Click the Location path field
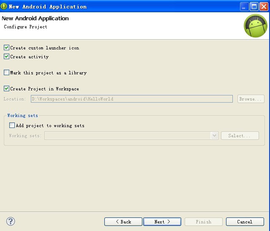Screen dimensions: 270x231 (x=132, y=99)
